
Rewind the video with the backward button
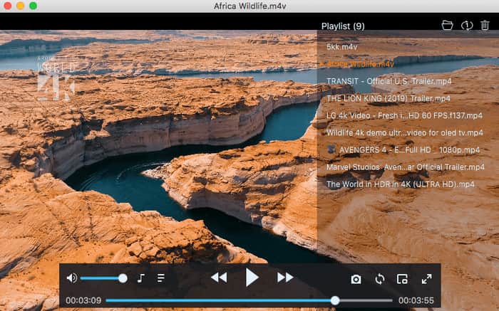[219, 278]
